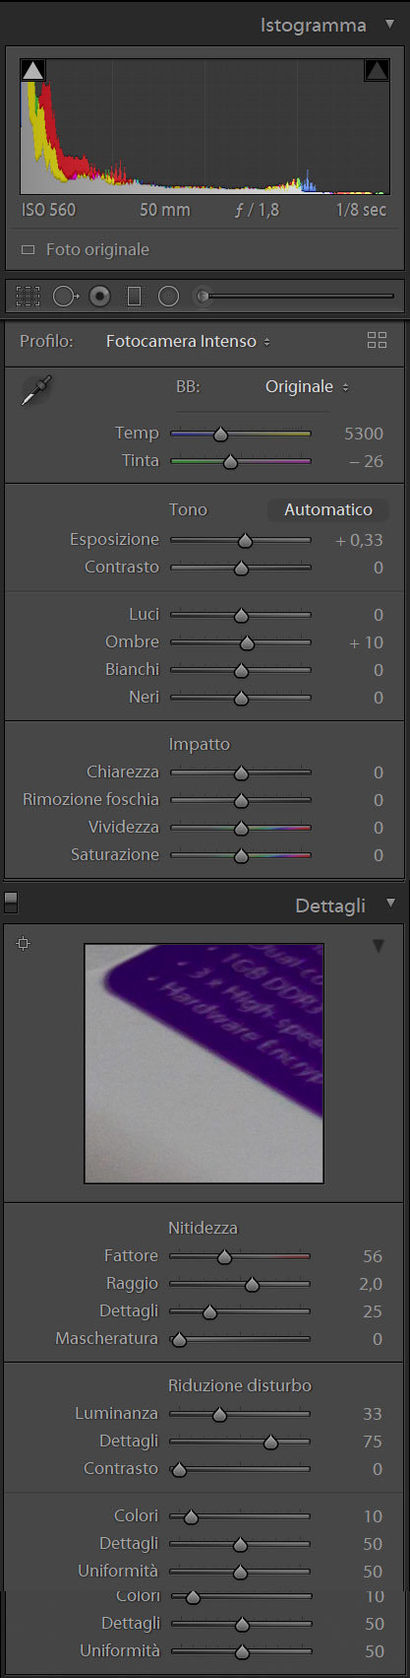This screenshot has width=410, height=1678.
Task: Select the crop overlay tool
Action: pyautogui.click(x=28, y=296)
